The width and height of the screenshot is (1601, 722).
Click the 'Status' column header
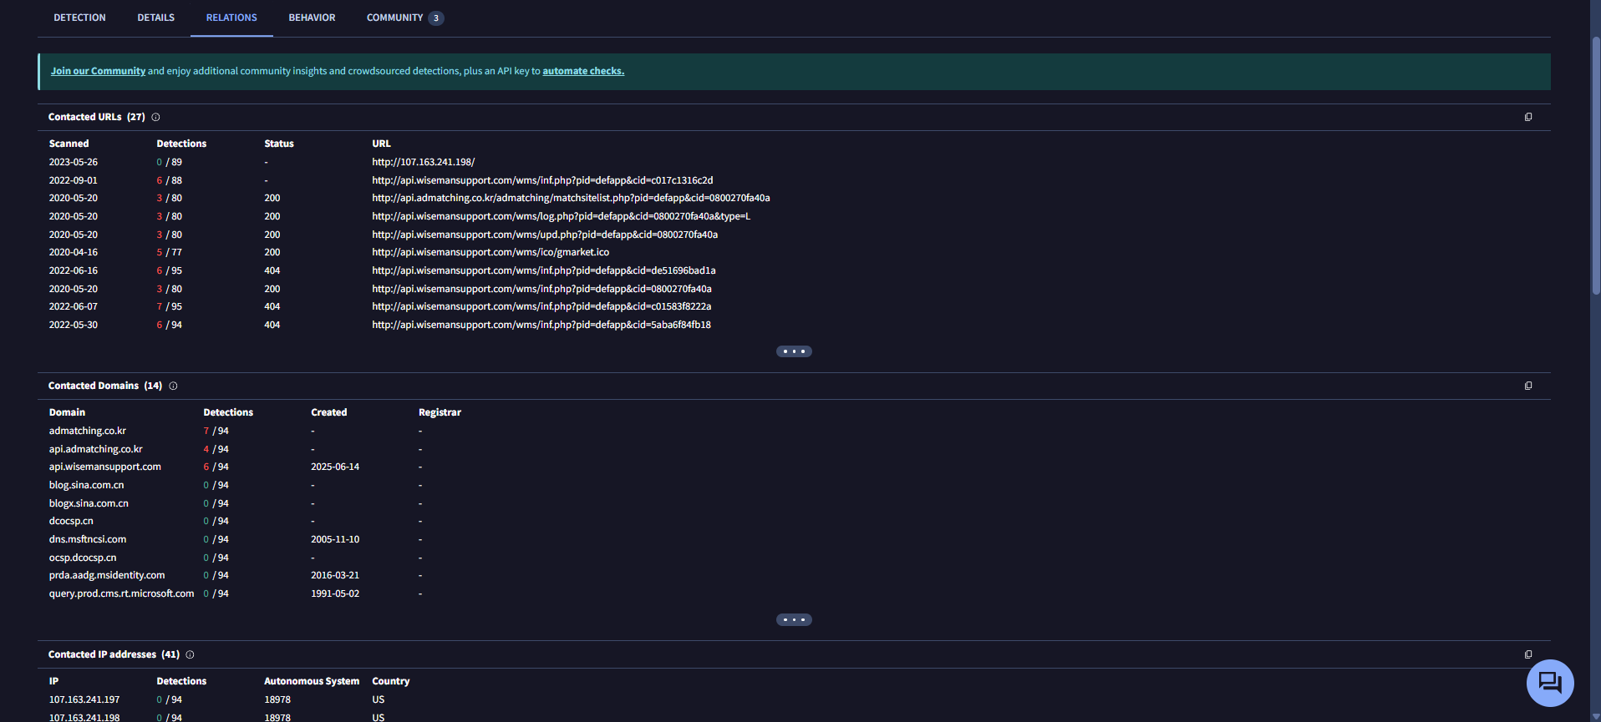279,144
